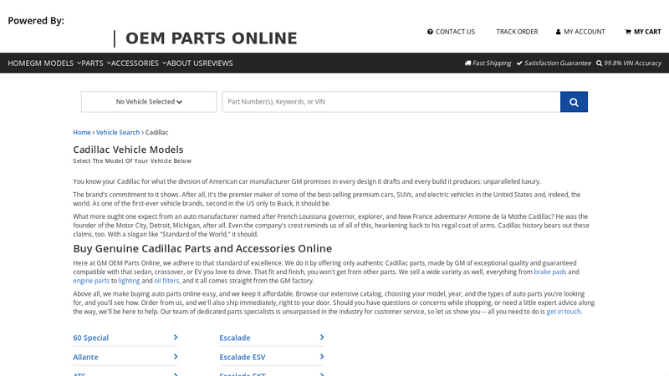The image size is (669, 376).
Task: Select the Allante model
Action: click(x=85, y=357)
